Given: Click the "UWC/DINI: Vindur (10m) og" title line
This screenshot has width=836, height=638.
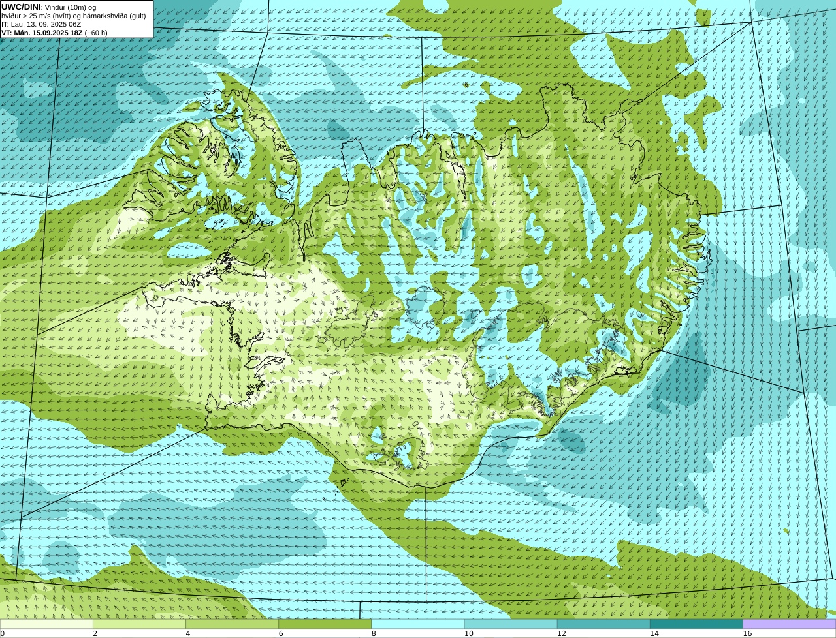Looking at the screenshot, I should tap(49, 7).
